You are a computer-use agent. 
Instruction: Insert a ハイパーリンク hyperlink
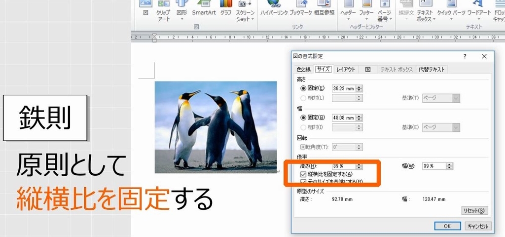[x=274, y=9]
